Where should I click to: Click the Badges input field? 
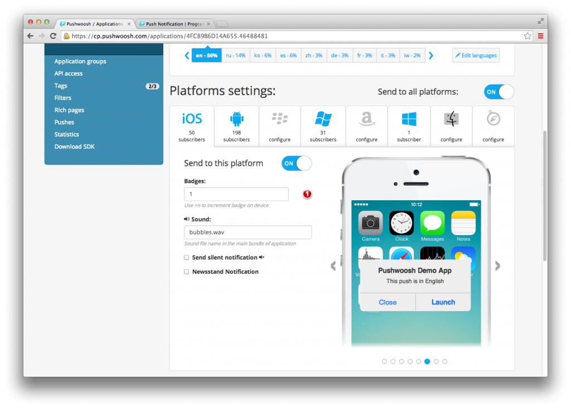pos(236,194)
